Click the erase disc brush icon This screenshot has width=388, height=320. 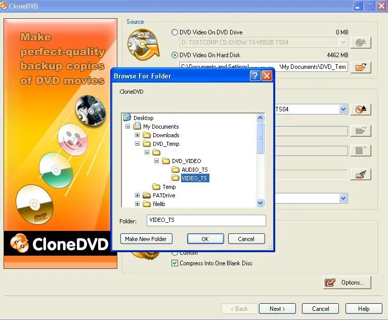360,174
